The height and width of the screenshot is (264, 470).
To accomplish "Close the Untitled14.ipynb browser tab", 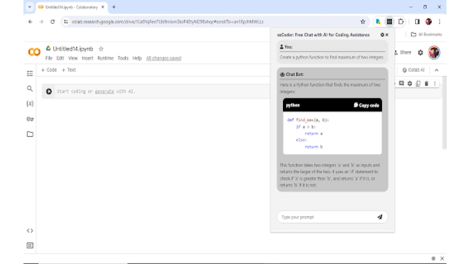I will pyautogui.click(x=102, y=7).
